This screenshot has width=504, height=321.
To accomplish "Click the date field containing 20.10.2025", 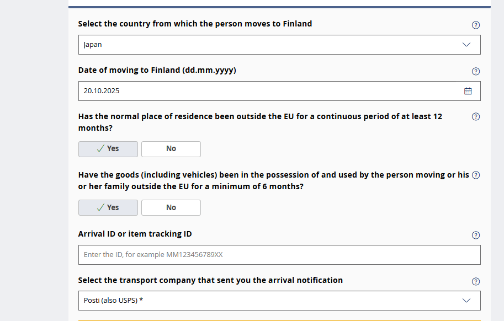I will [265, 91].
